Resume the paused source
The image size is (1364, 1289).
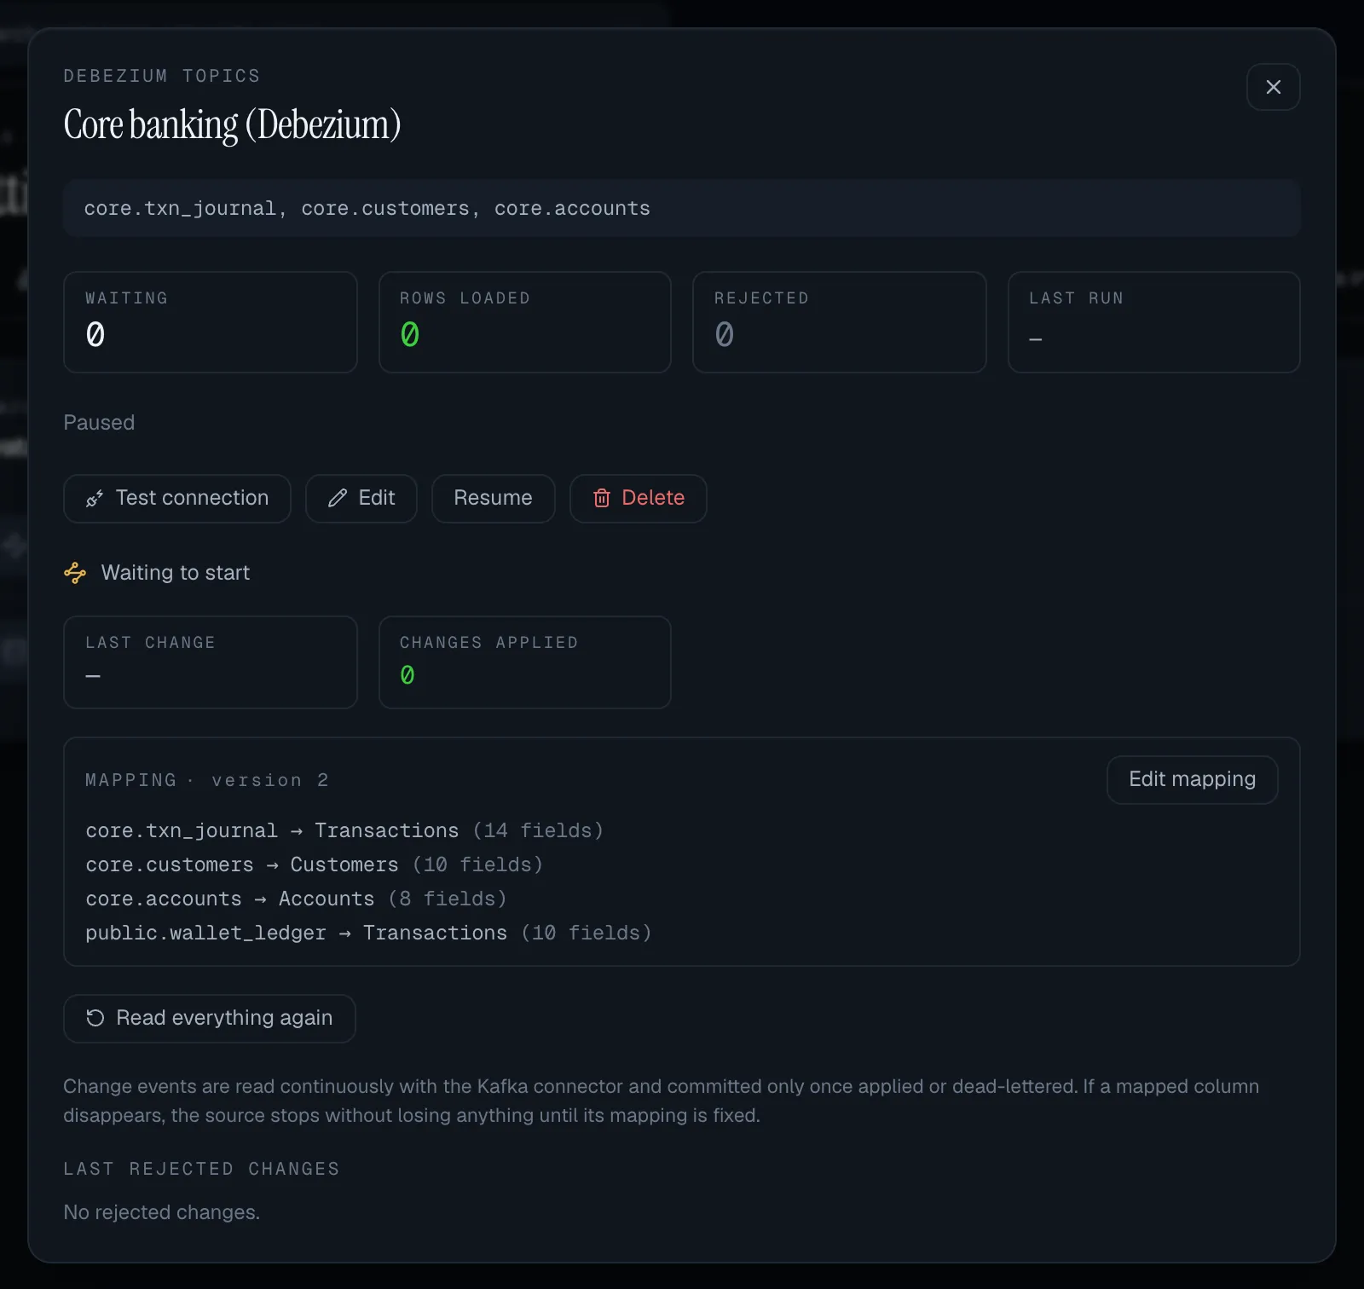tap(493, 498)
